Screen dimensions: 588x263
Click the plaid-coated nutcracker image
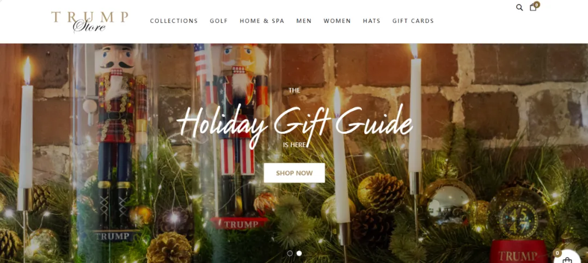(x=118, y=142)
